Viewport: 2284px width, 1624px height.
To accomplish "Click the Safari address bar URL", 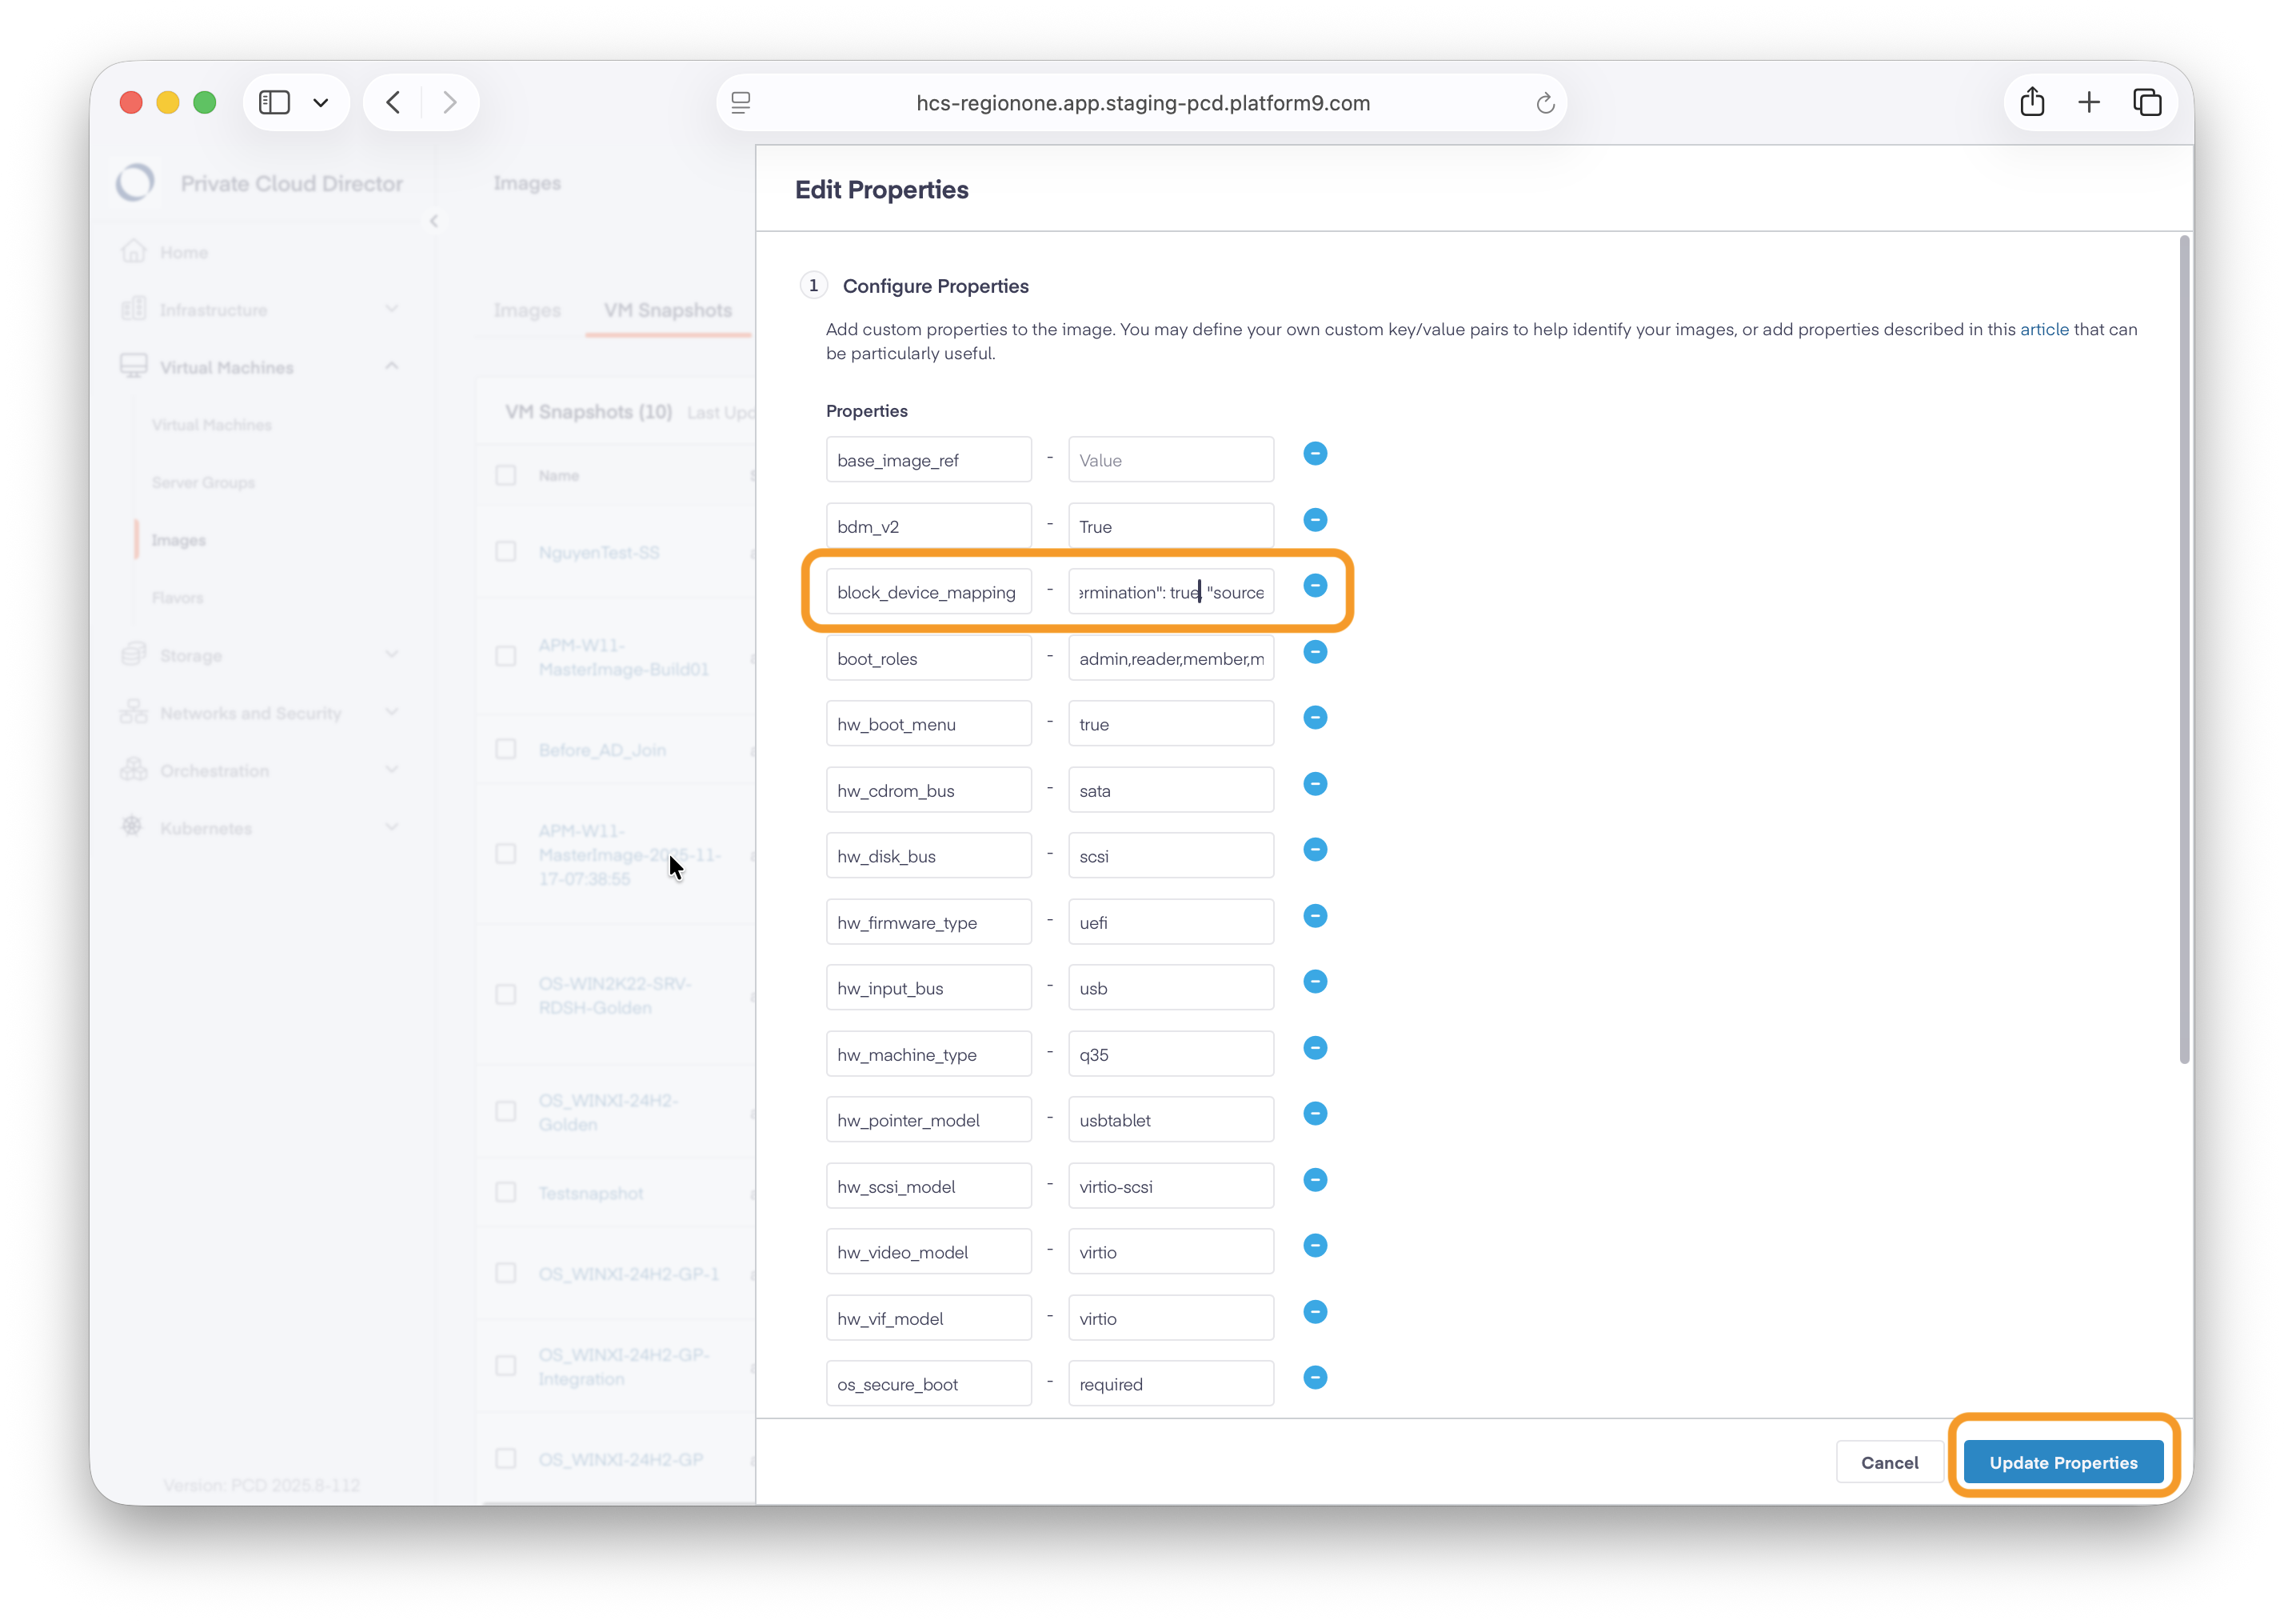I will click(x=1143, y=103).
